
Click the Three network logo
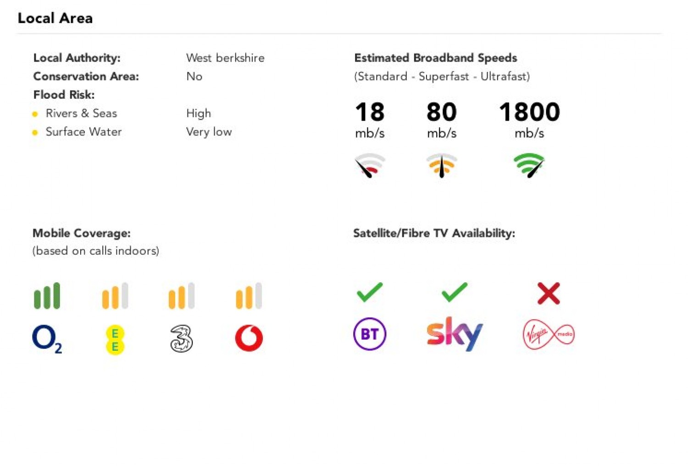click(182, 339)
